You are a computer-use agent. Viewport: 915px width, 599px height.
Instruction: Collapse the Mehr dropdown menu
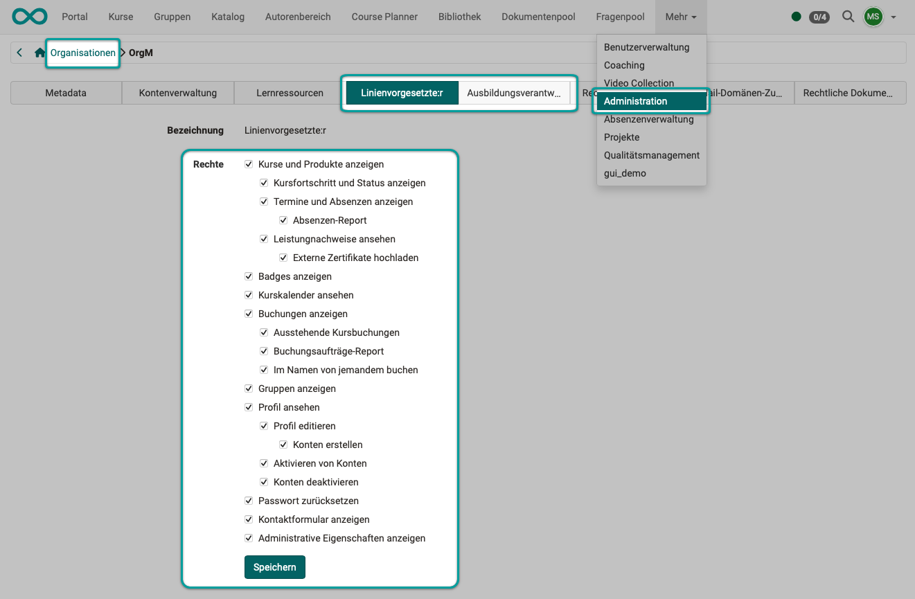[x=680, y=17]
